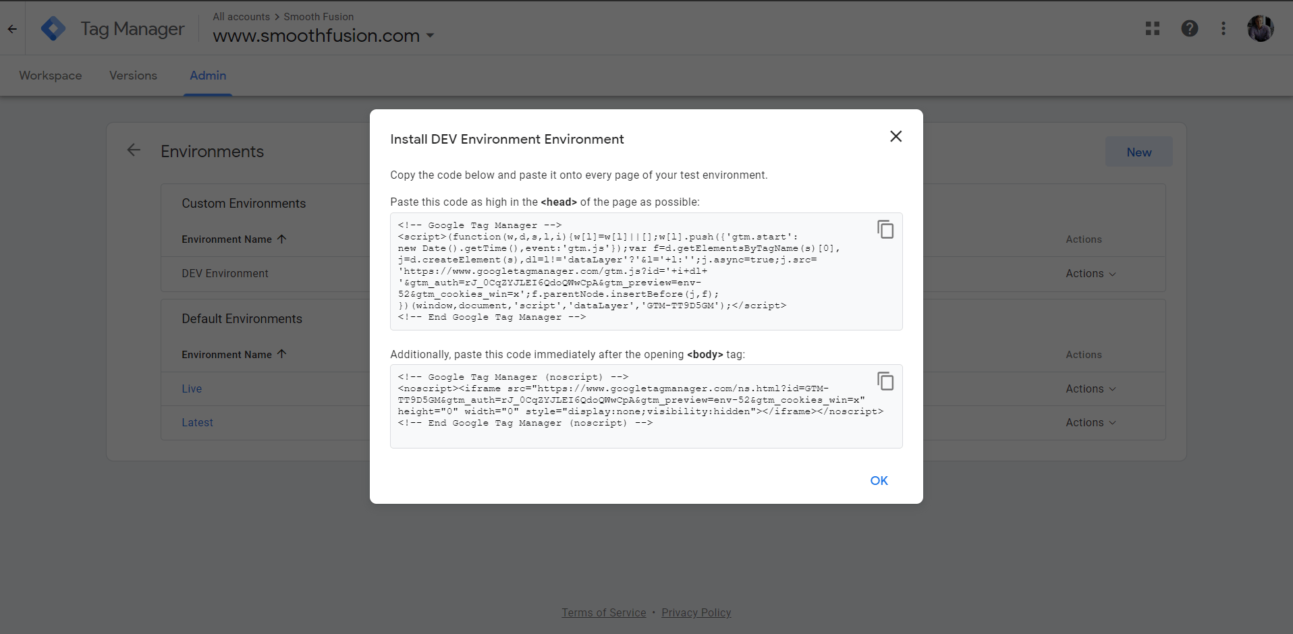Viewport: 1293px width, 634px height.
Task: Expand Actions for Latest environment
Action: pyautogui.click(x=1091, y=422)
